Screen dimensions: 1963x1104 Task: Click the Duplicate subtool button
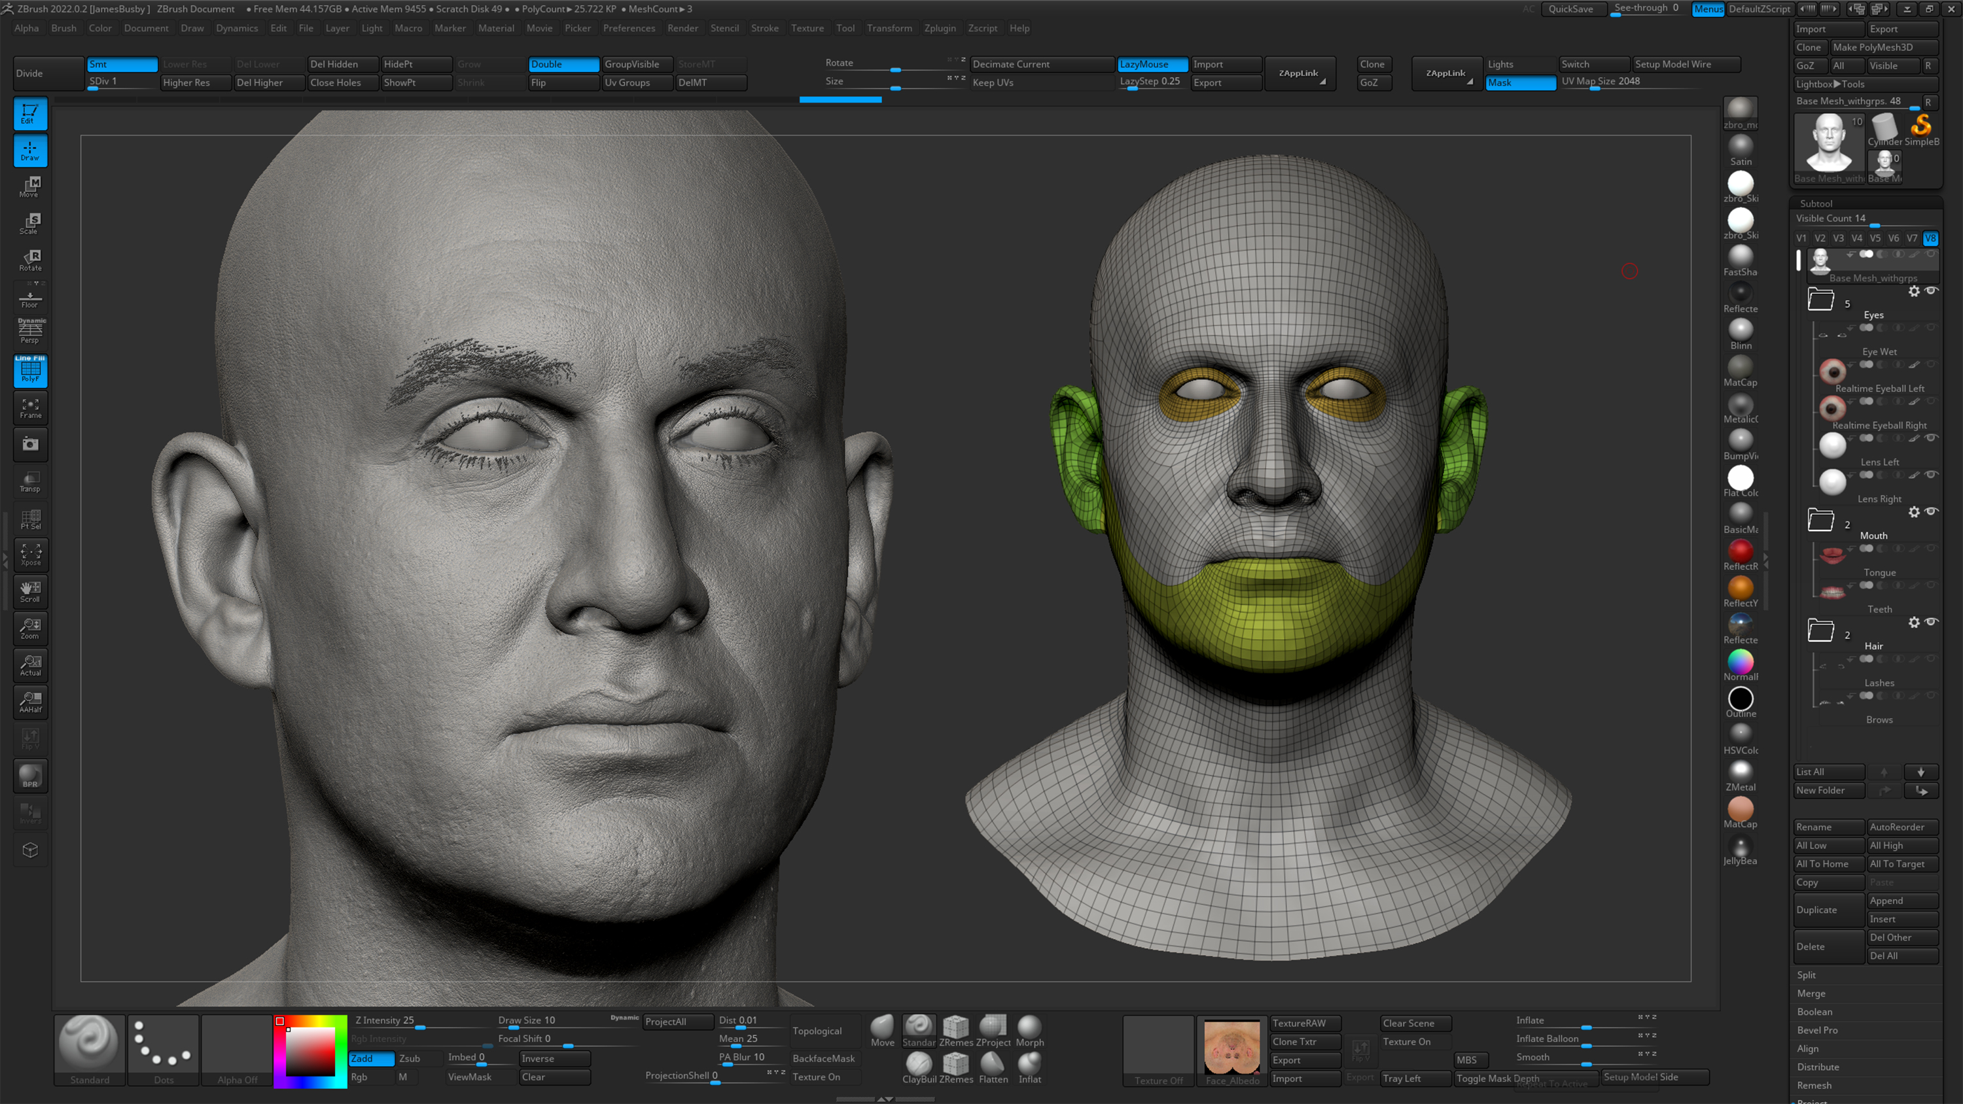[1828, 910]
